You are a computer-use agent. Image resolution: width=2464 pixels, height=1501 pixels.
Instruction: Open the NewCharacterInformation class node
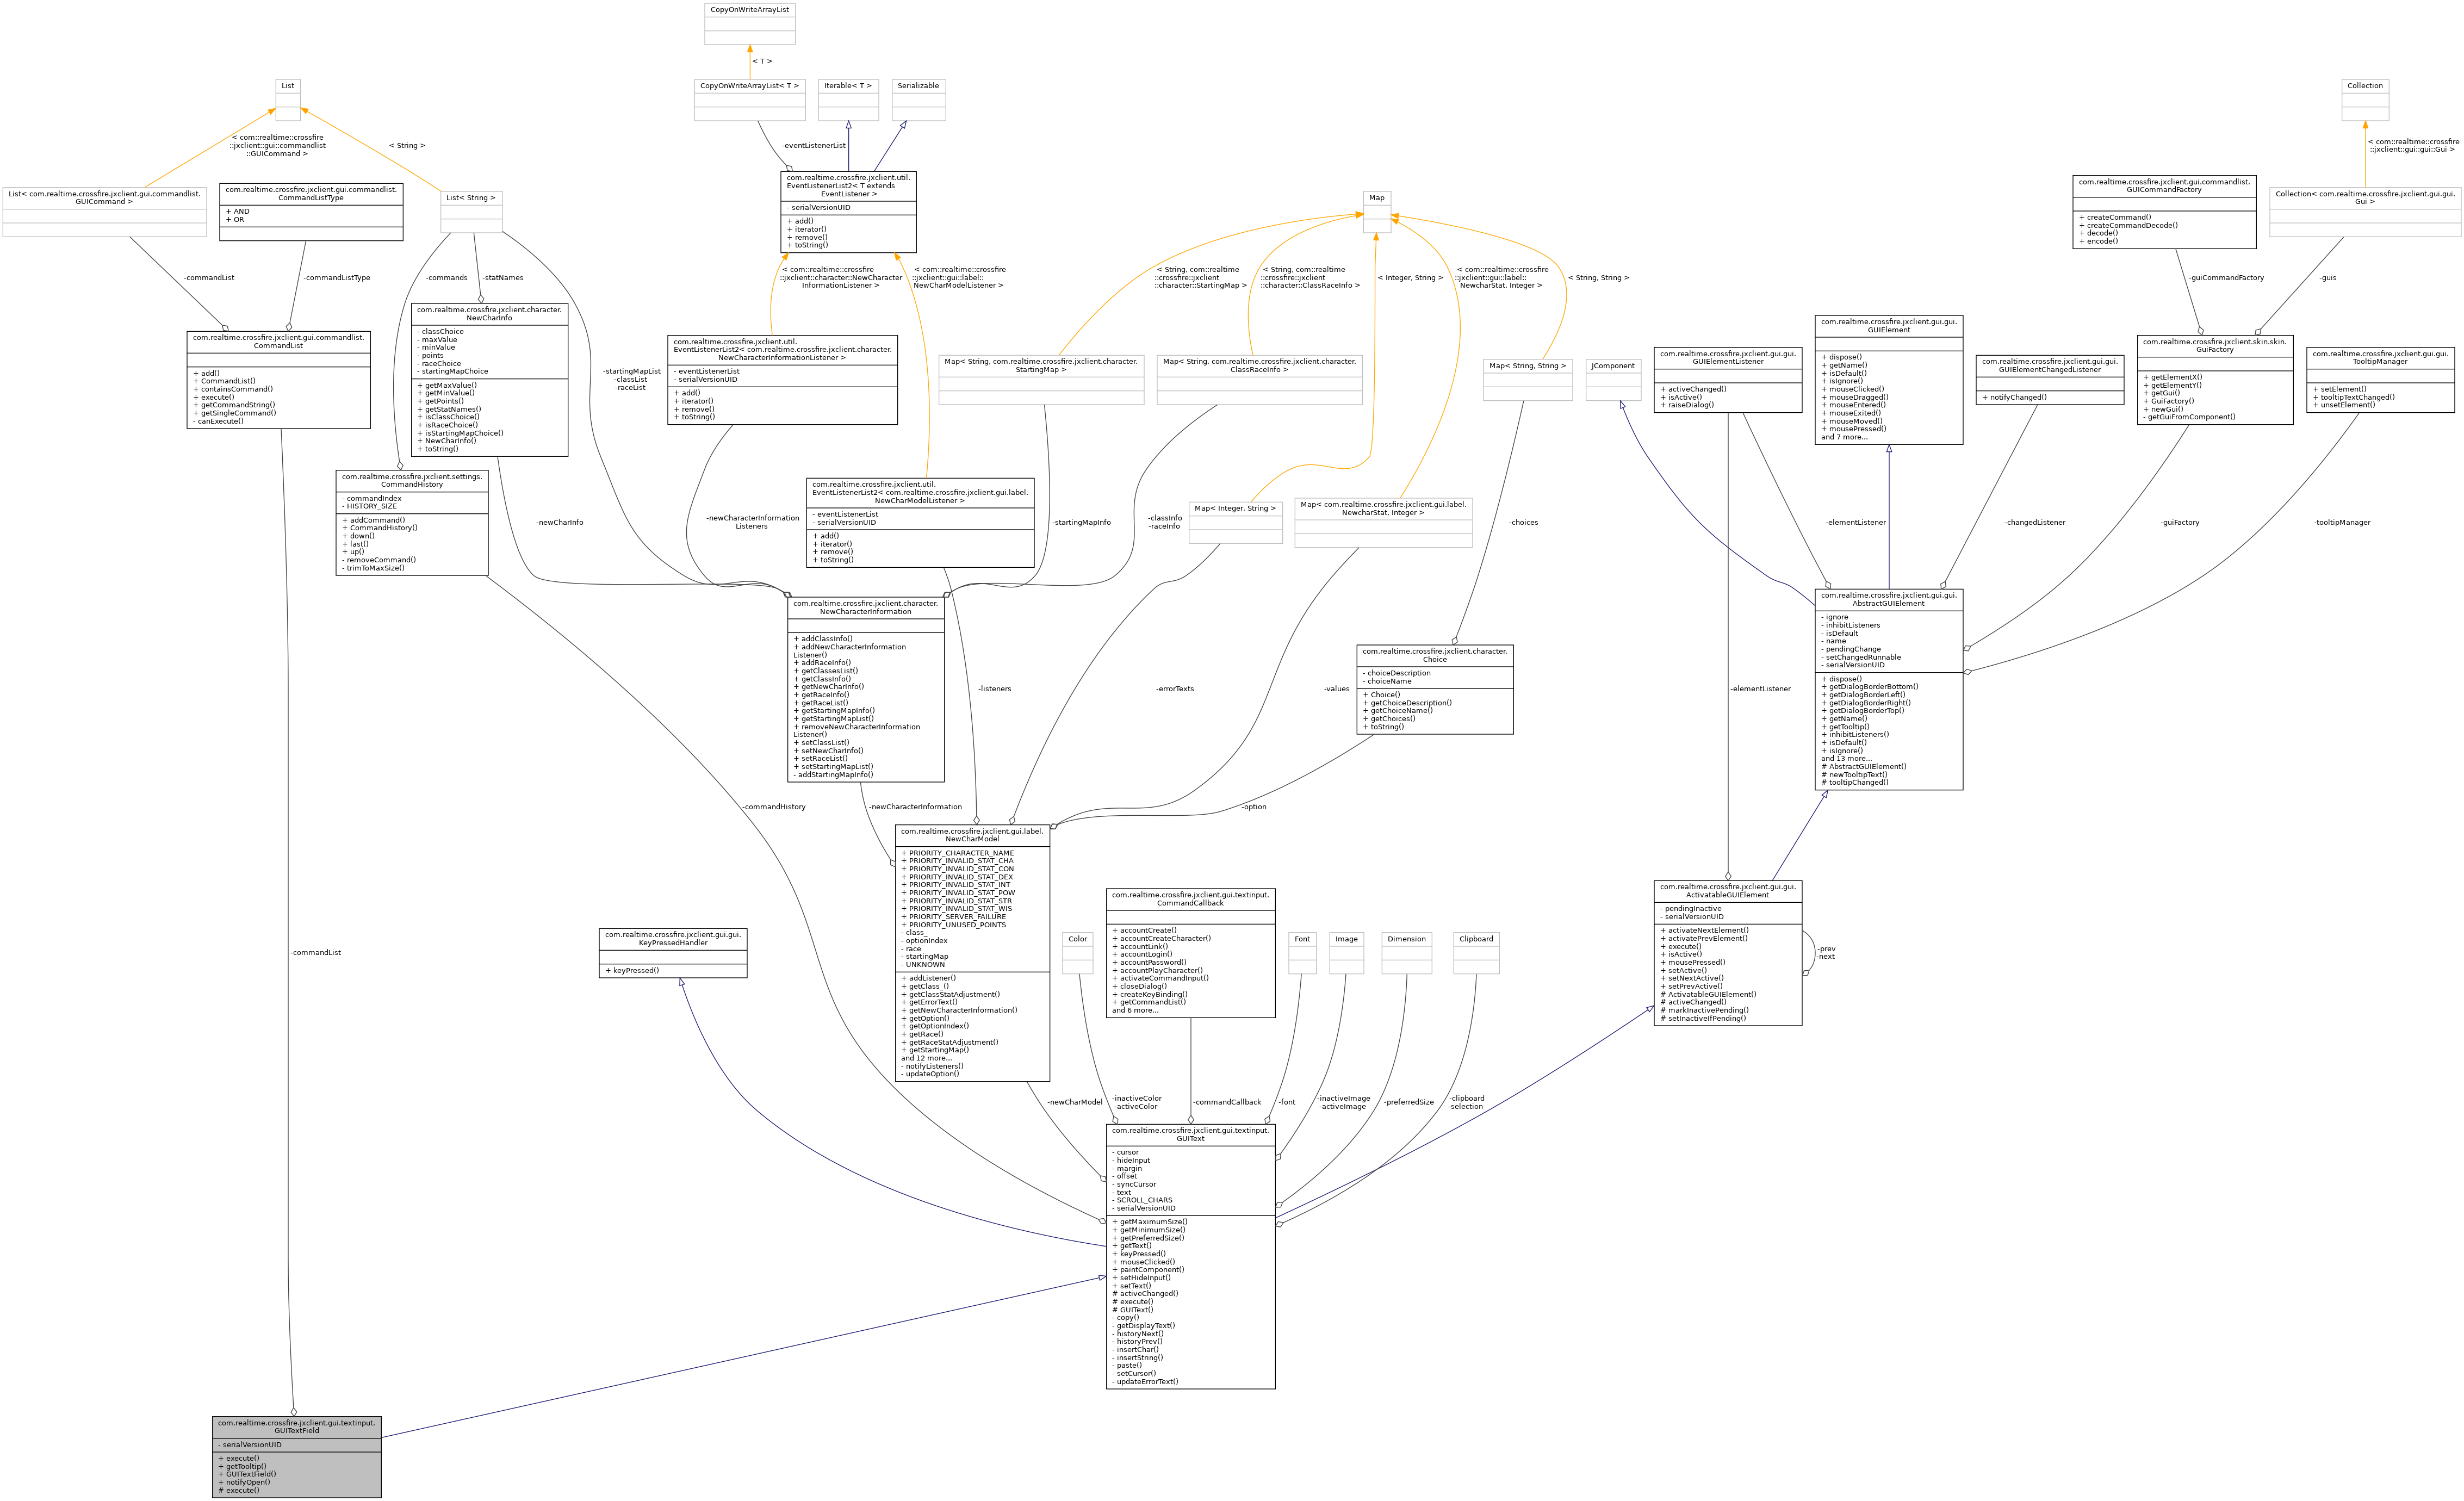click(x=865, y=690)
